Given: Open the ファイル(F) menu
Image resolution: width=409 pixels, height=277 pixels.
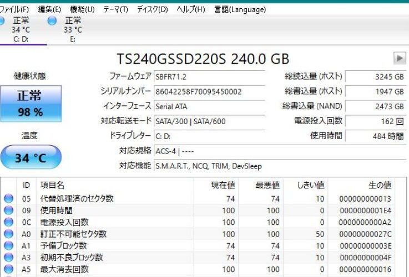Looking at the screenshot, I should pyautogui.click(x=15, y=9).
